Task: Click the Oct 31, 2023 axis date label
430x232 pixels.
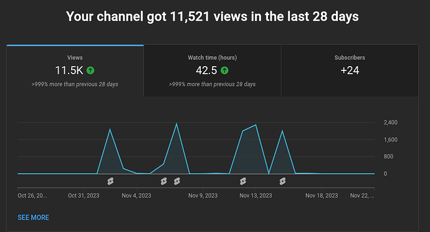Action: click(x=84, y=195)
